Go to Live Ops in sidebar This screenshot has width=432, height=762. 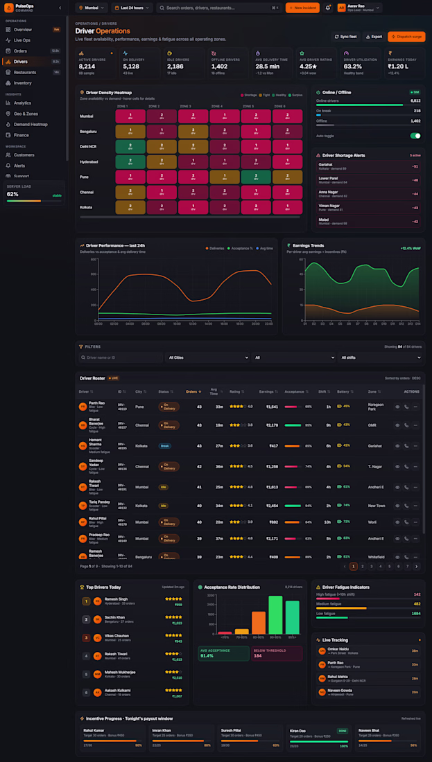pos(33,40)
